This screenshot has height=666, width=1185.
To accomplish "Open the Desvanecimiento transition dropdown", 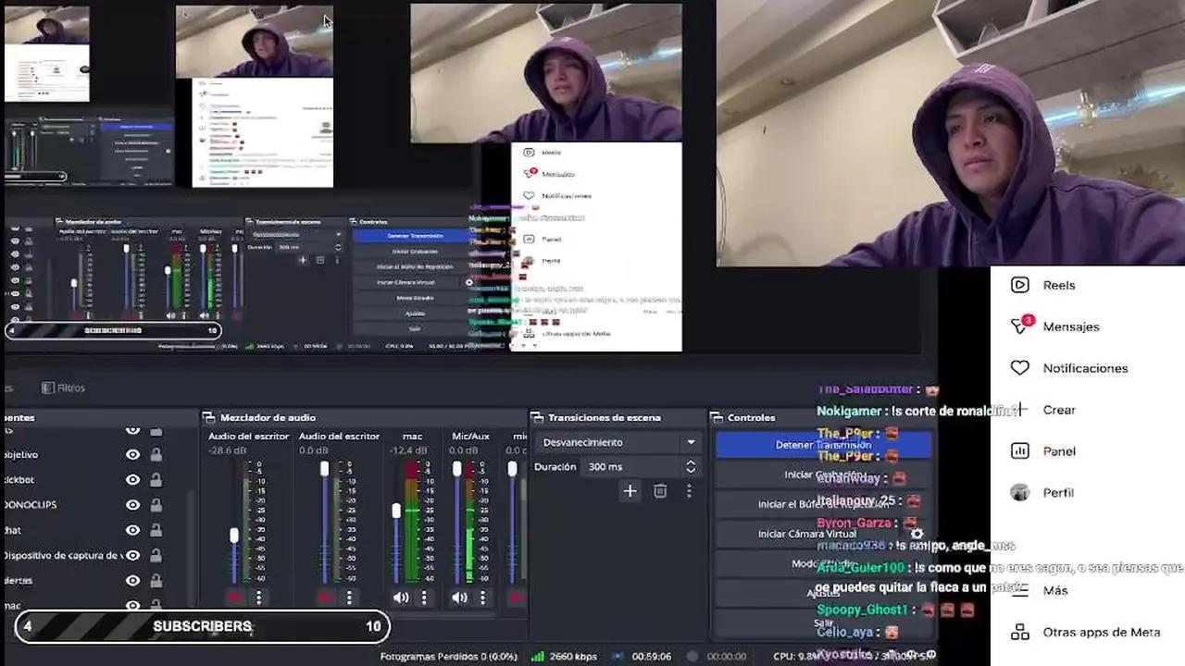I will [x=617, y=442].
